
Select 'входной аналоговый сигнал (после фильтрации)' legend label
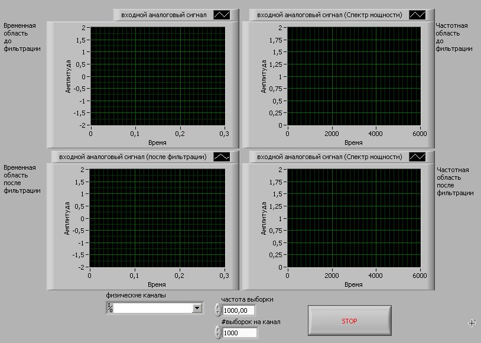(x=133, y=157)
